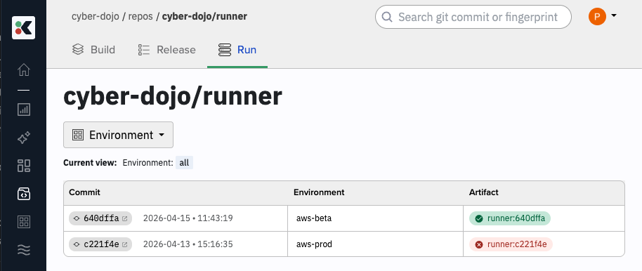Screen dimensions: 642x271
Task: Click the Environment column header
Action: (x=319, y=192)
